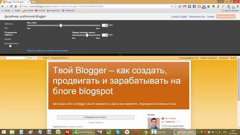Click the search magnifier in the blog navbar
240x135 pixels.
point(25,58)
